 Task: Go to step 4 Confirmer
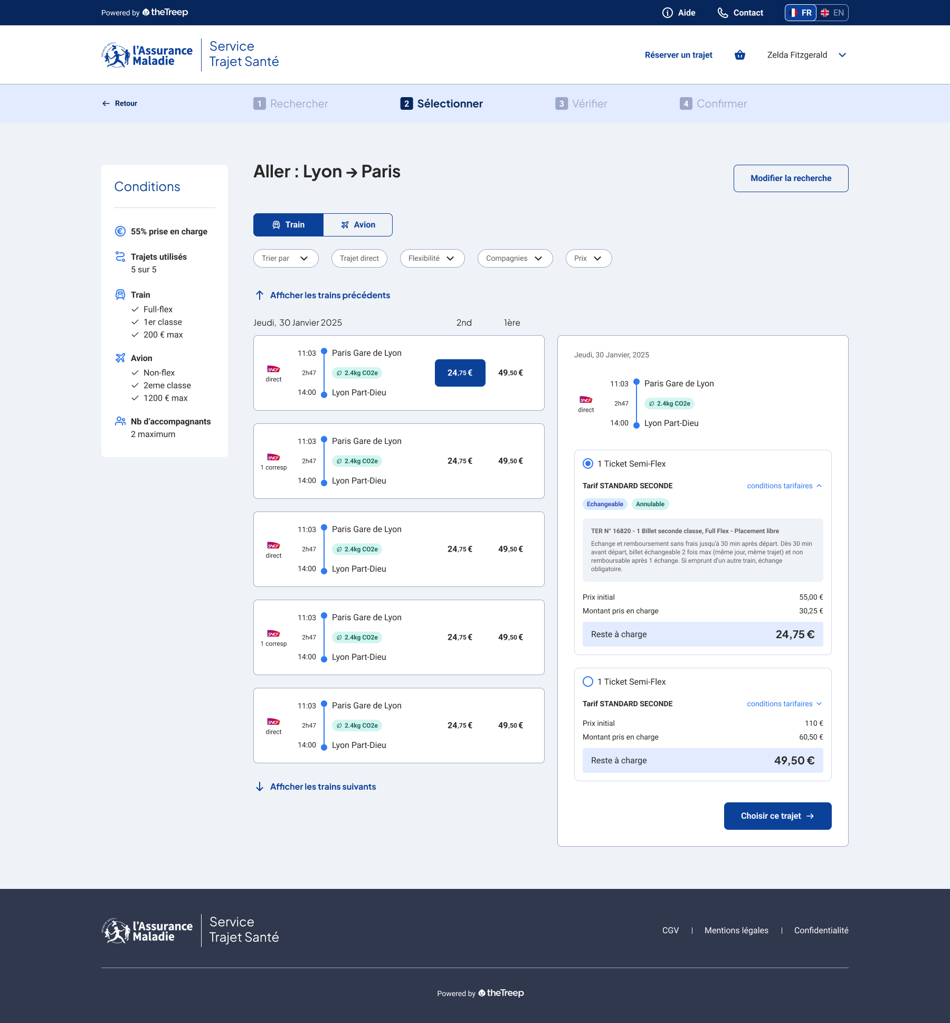[714, 103]
